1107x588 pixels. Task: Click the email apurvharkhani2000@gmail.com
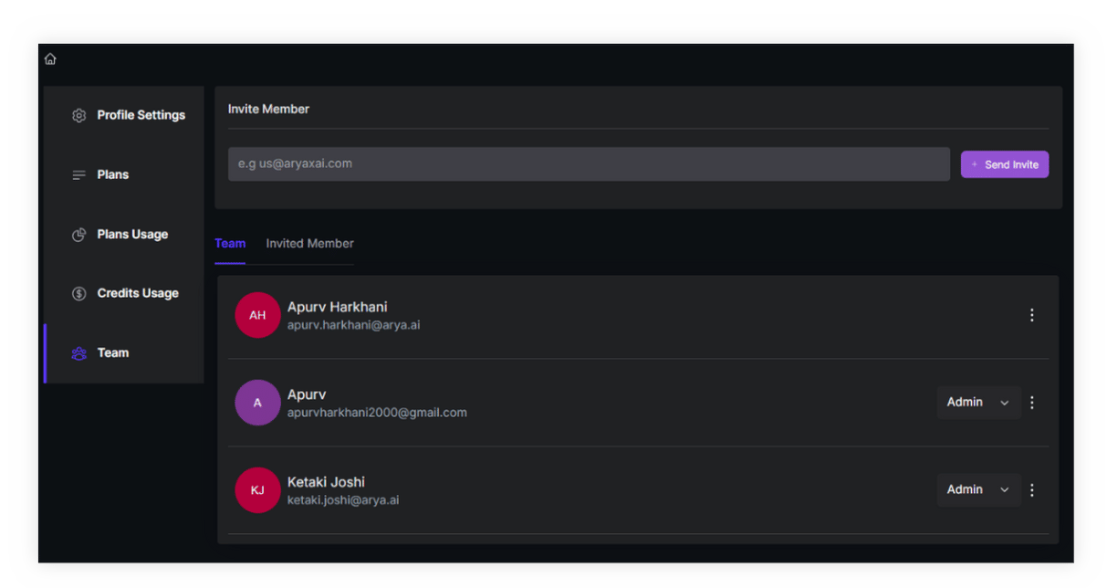[377, 413]
